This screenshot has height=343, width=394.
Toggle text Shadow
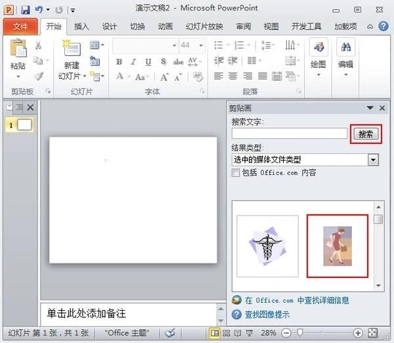click(x=164, y=61)
